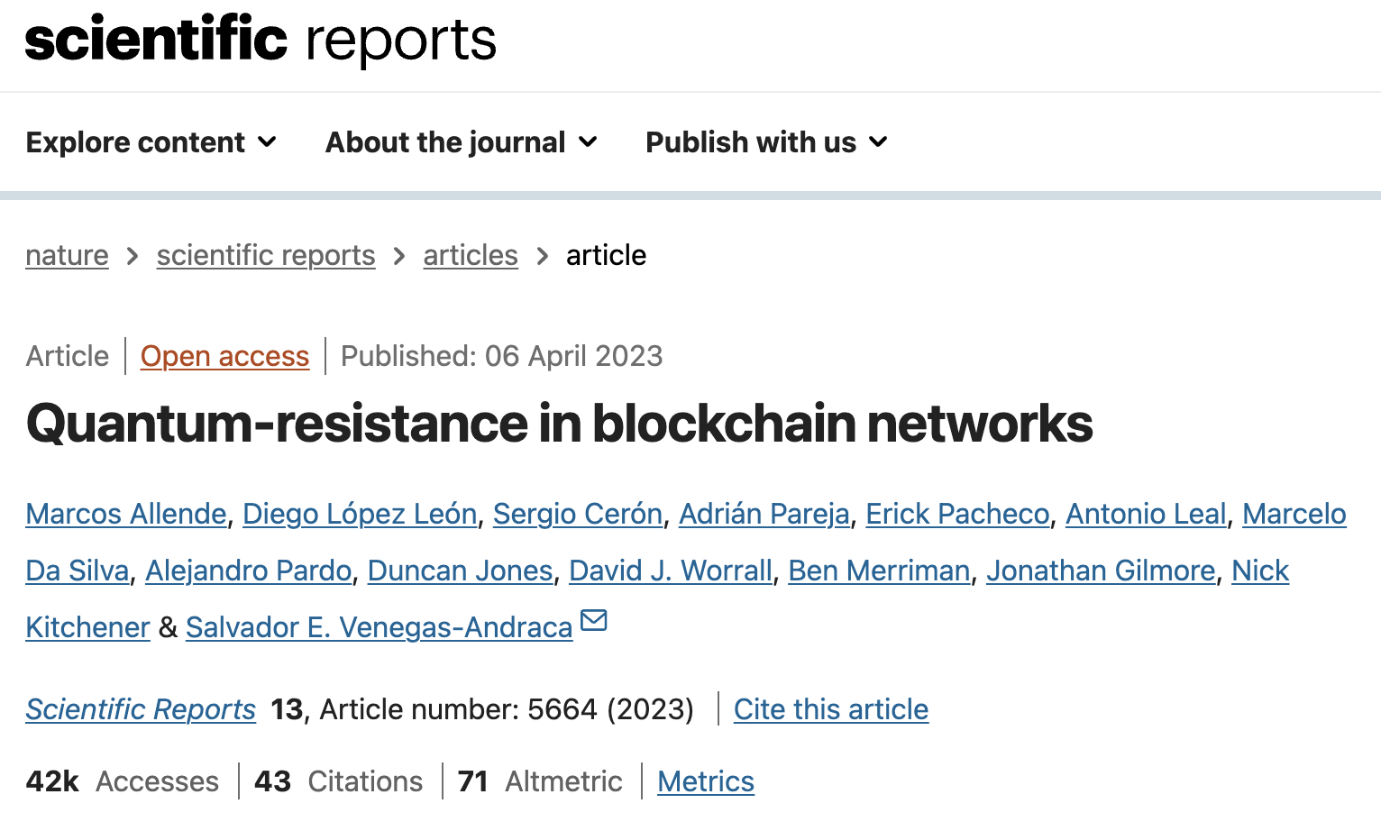1381x840 pixels.
Task: Click author Jonathan Gilmore link
Action: click(1101, 571)
